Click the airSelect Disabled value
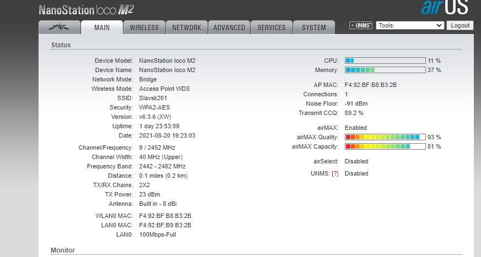The image size is (481, 257). [356, 161]
